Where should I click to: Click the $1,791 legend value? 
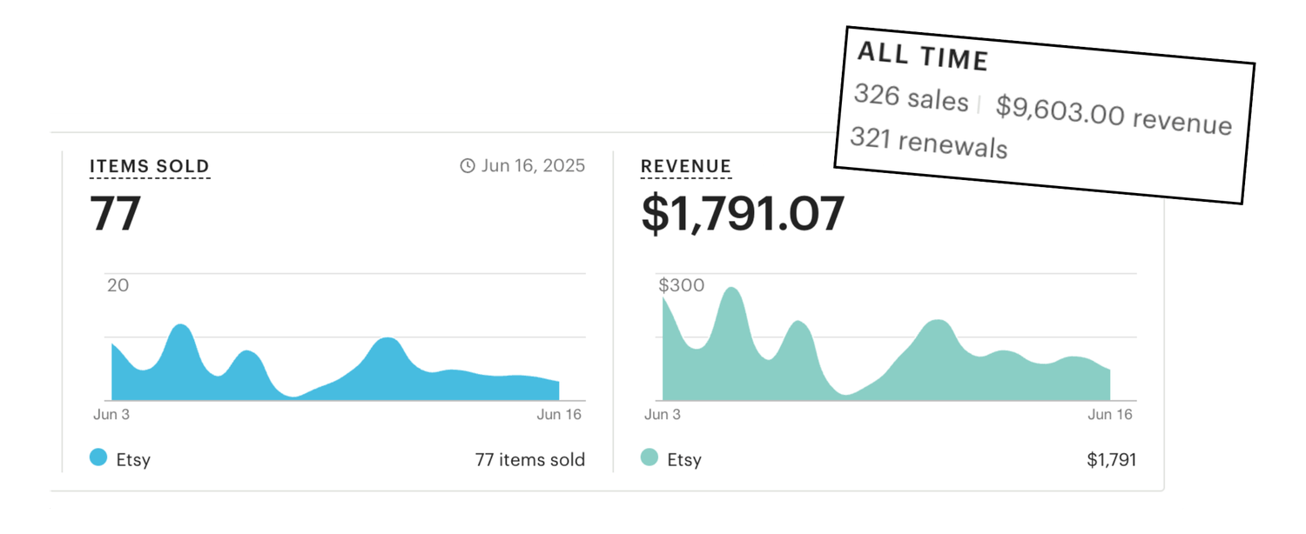(1111, 459)
